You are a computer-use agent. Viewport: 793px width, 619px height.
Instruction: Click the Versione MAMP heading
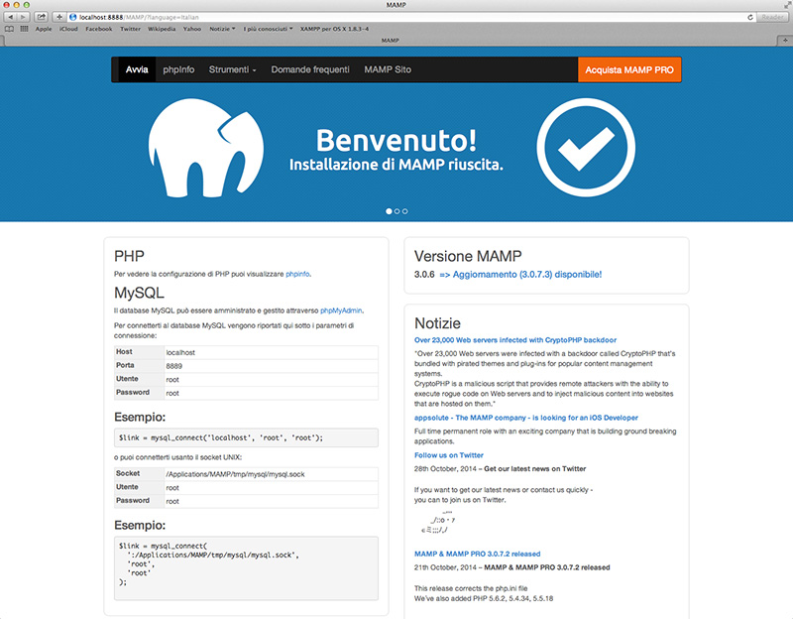point(468,256)
